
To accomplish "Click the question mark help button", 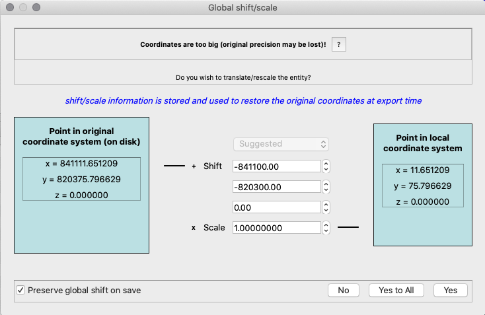I will 338,44.
